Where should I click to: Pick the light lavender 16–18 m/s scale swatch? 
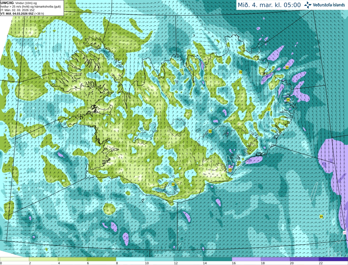click(x=247, y=259)
